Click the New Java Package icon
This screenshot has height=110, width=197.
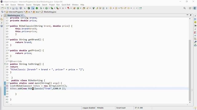point(74,8)
